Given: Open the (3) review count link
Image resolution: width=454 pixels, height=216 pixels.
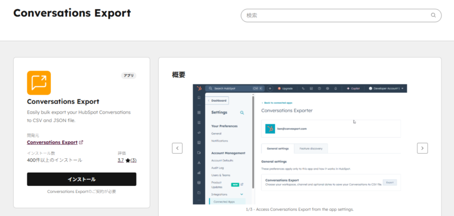Looking at the screenshot, I should click(x=133, y=160).
